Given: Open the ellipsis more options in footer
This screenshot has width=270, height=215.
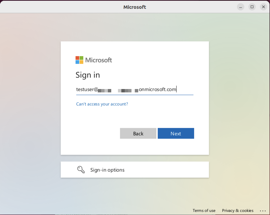Looking at the screenshot, I should [262, 211].
